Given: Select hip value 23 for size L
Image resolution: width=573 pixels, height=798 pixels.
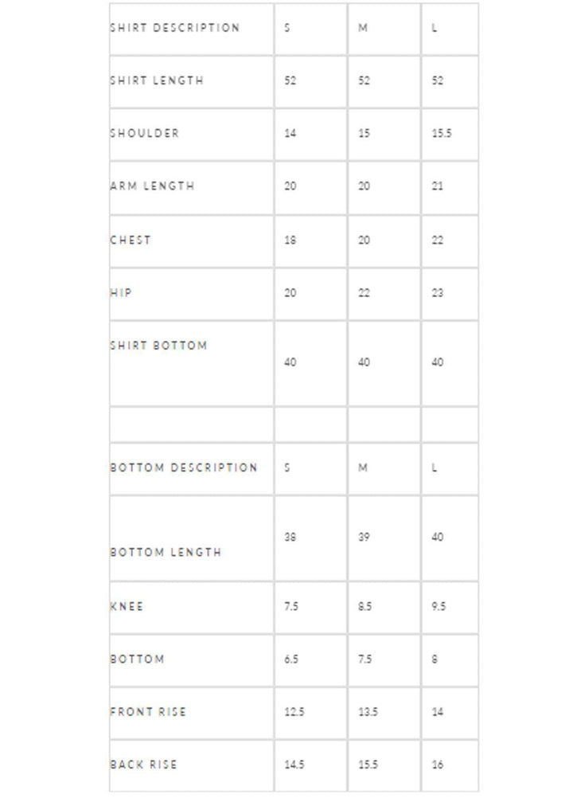Looking at the screenshot, I should [437, 293].
